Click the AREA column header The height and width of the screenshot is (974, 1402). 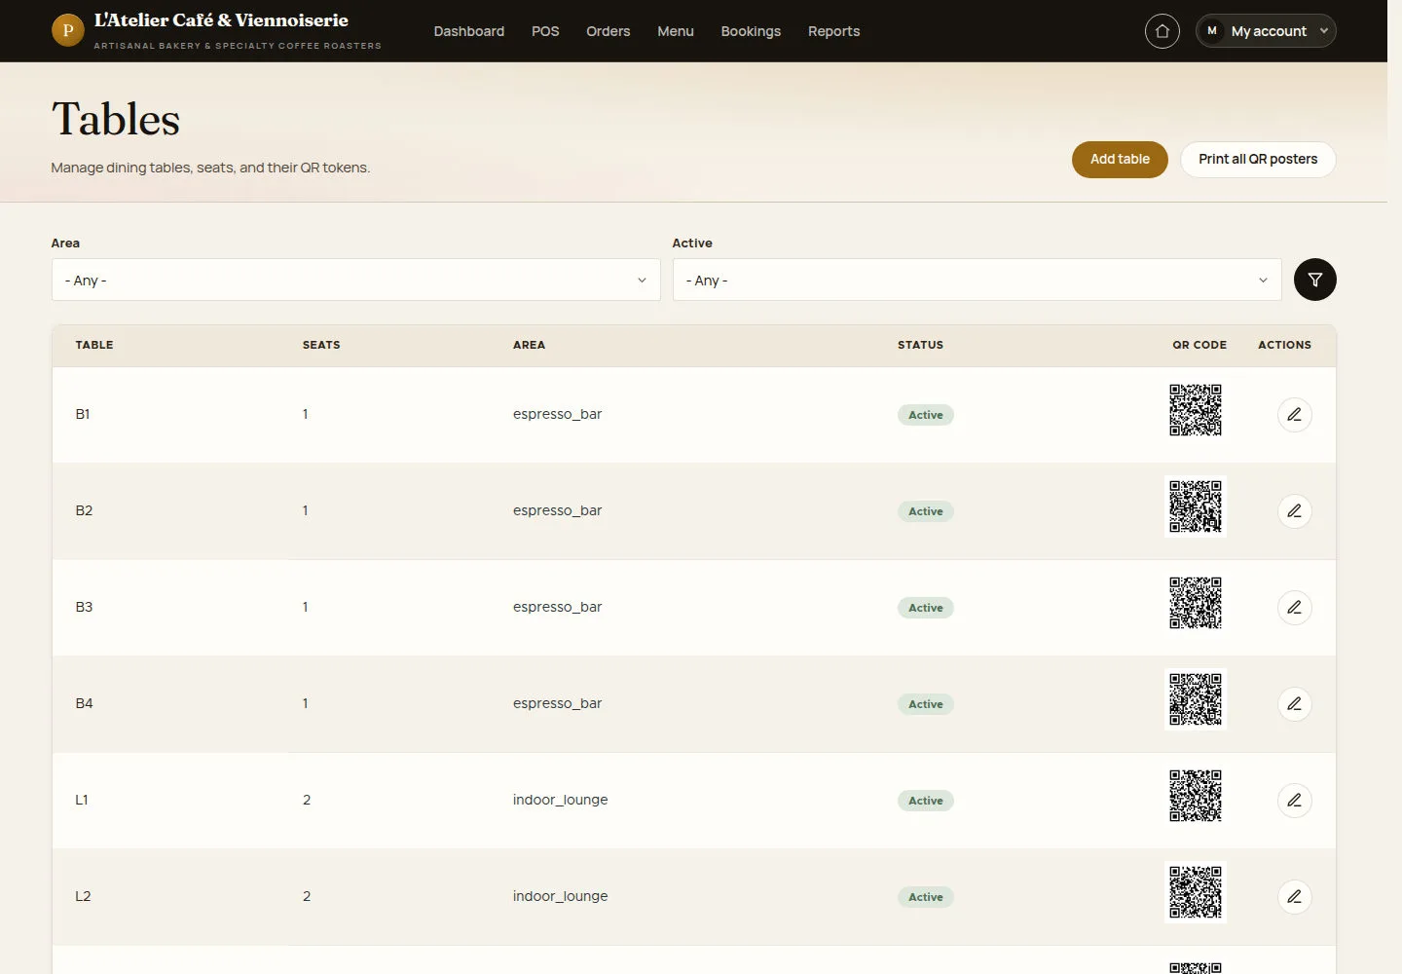[529, 345]
